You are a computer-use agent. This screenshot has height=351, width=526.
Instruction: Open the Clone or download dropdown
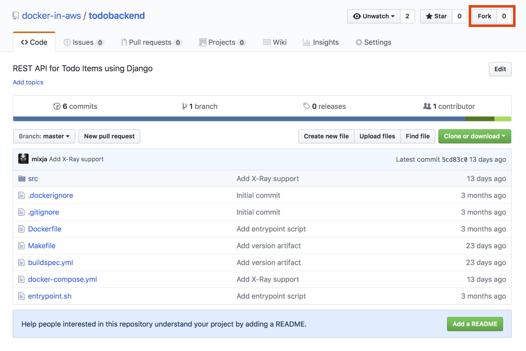[x=474, y=136]
